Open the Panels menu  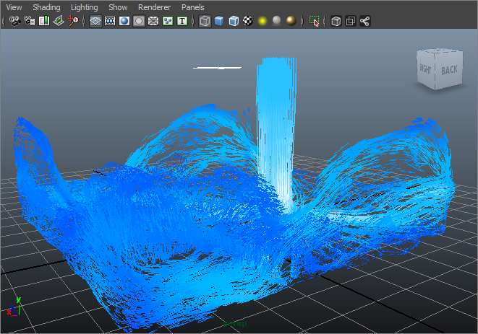[x=192, y=7]
